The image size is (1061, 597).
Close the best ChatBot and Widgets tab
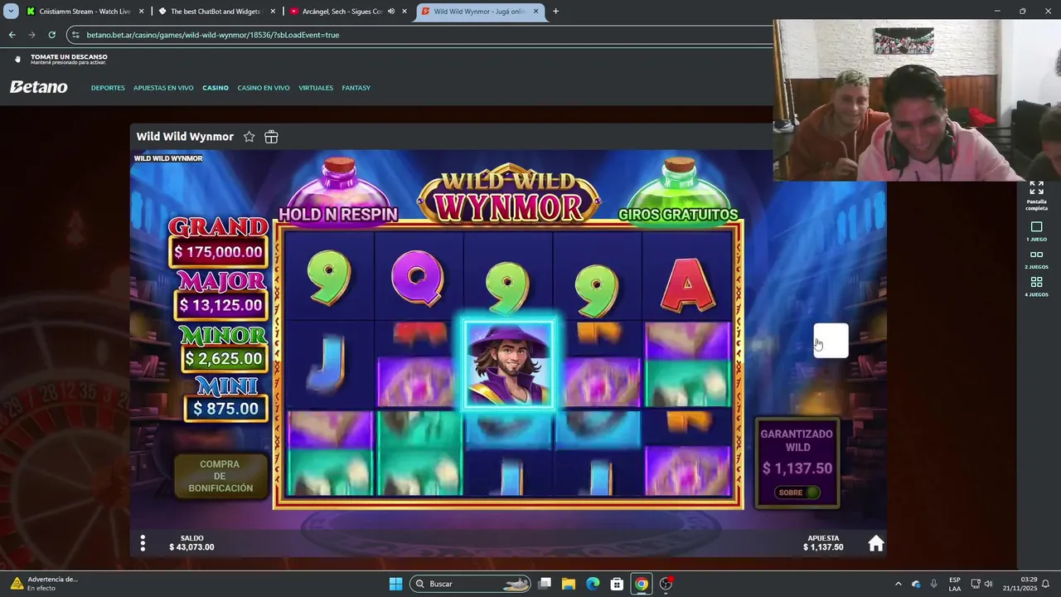coord(274,12)
